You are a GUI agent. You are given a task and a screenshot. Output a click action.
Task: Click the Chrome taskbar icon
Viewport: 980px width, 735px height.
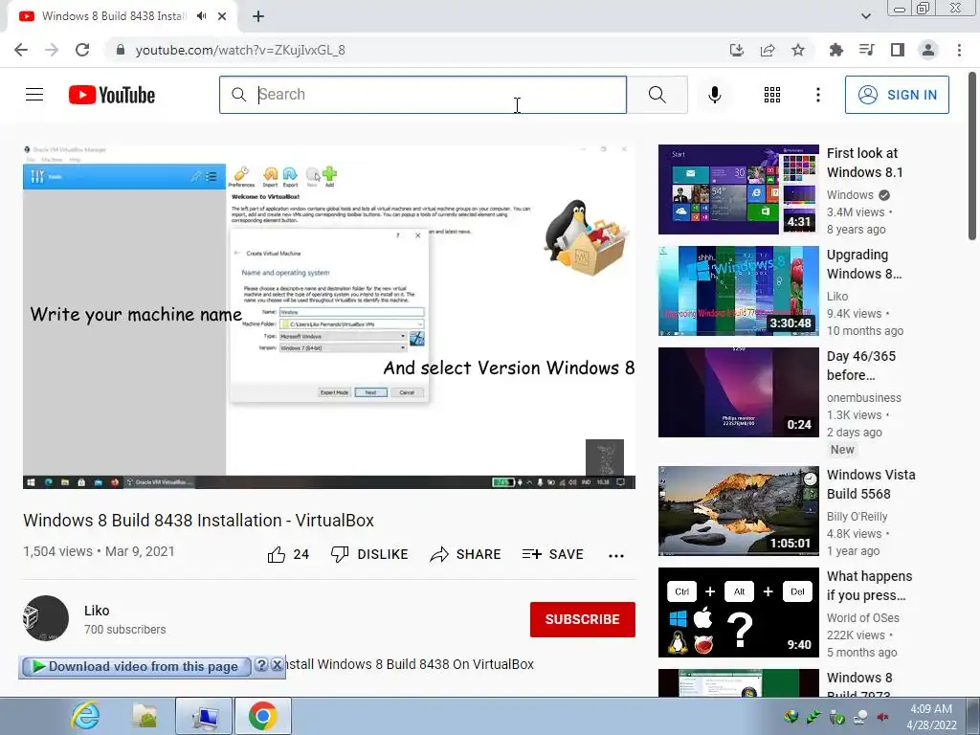(262, 716)
